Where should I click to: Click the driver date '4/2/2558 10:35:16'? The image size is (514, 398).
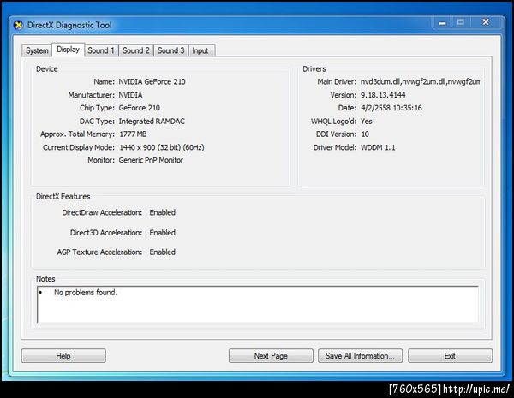pos(391,108)
